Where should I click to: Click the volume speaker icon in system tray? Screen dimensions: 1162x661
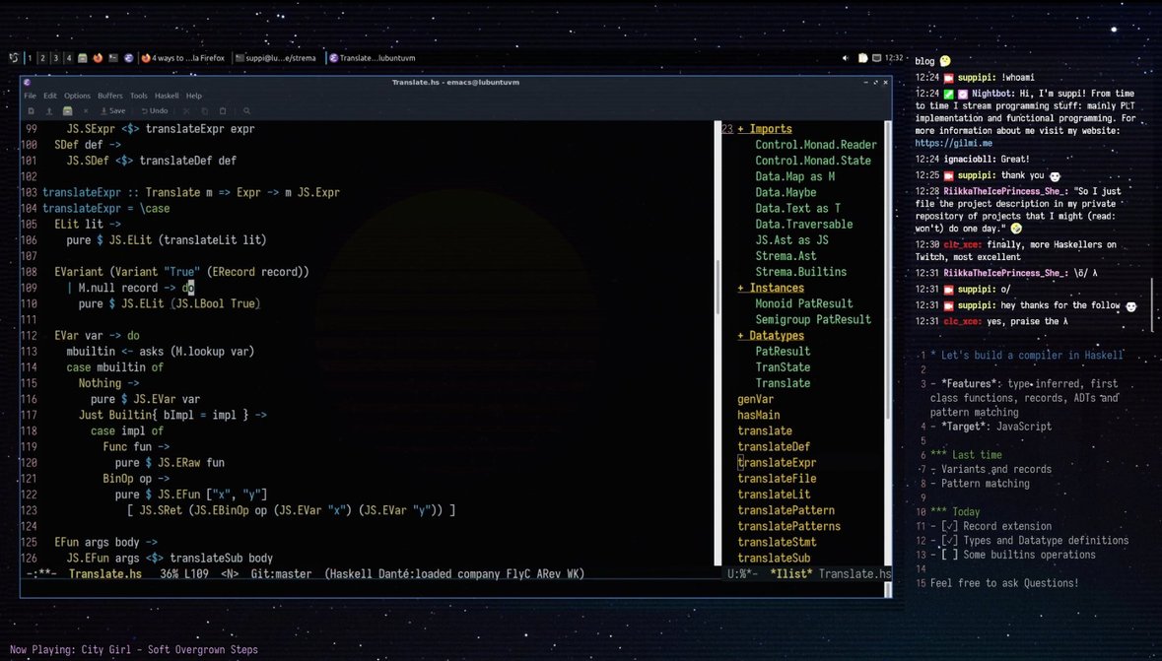(846, 58)
